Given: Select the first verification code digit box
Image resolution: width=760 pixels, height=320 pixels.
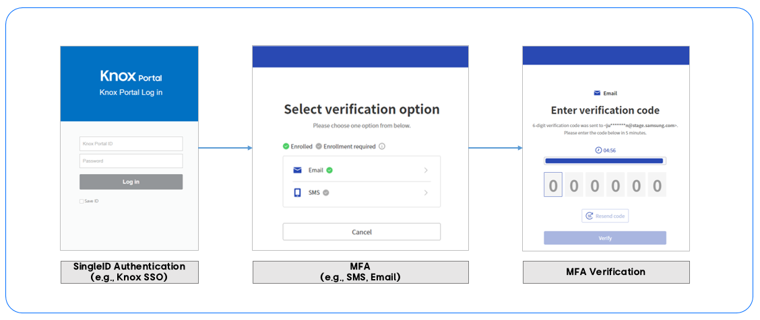Looking at the screenshot, I should 553,185.
